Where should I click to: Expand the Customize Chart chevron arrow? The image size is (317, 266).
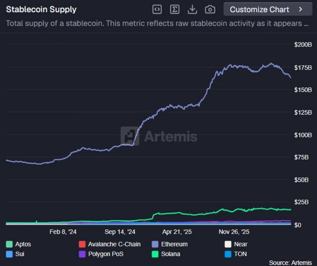[301, 9]
